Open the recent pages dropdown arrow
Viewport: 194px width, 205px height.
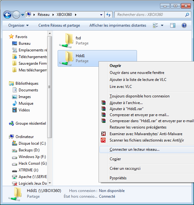23,15
